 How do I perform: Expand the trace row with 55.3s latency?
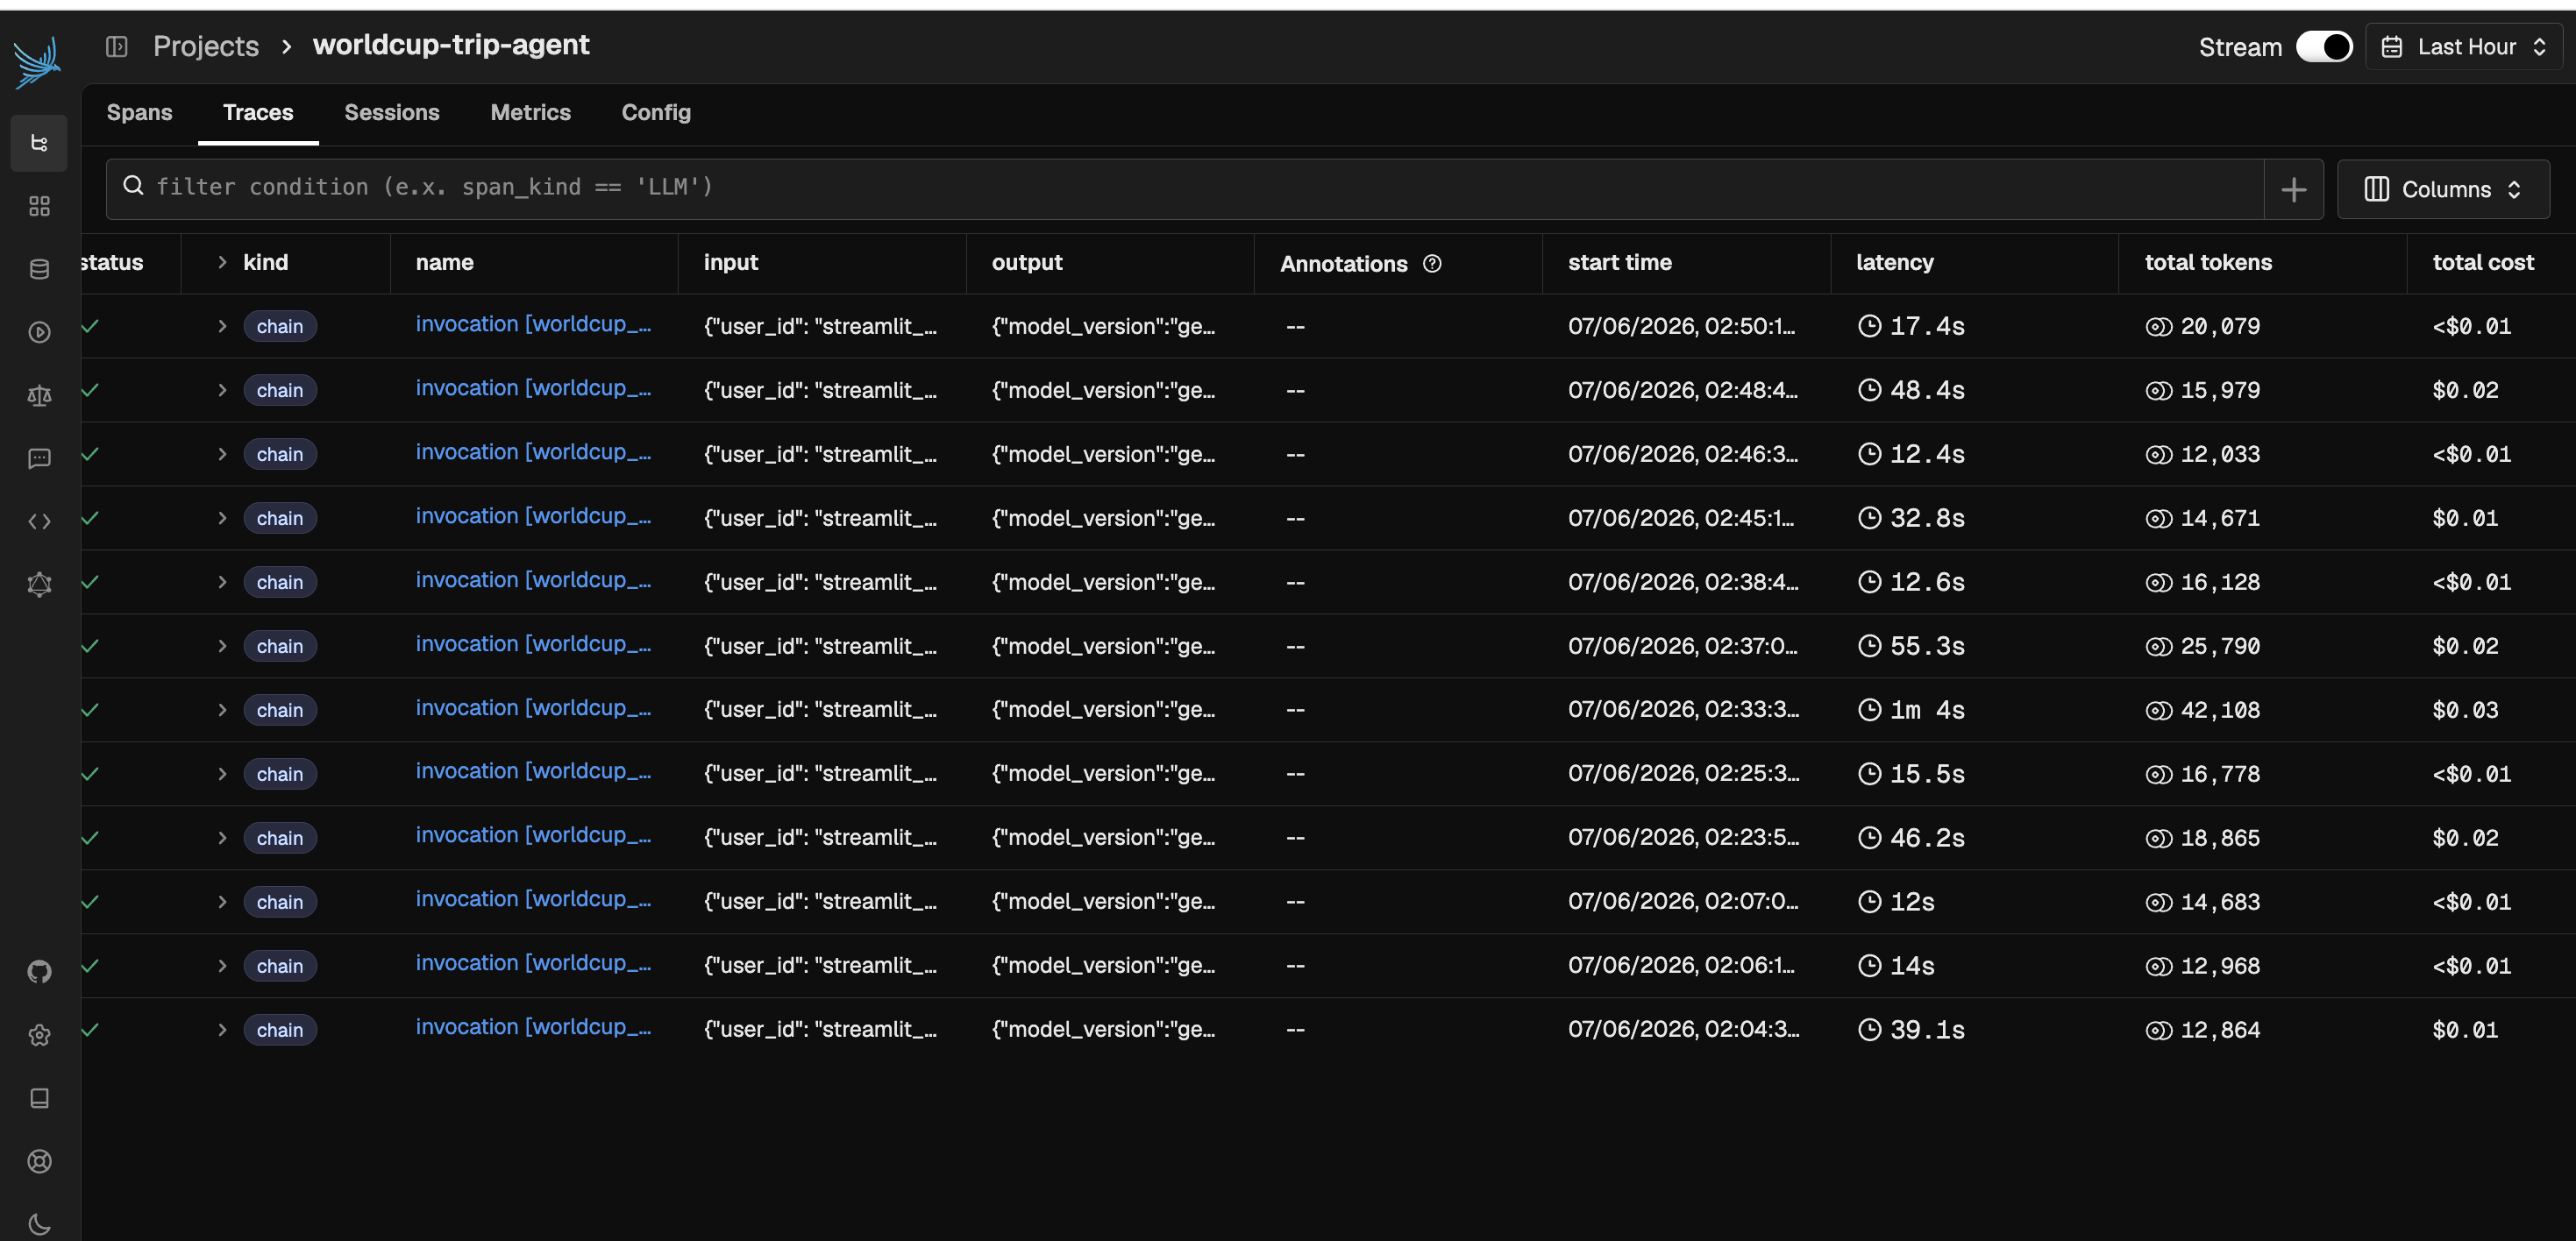click(x=222, y=646)
